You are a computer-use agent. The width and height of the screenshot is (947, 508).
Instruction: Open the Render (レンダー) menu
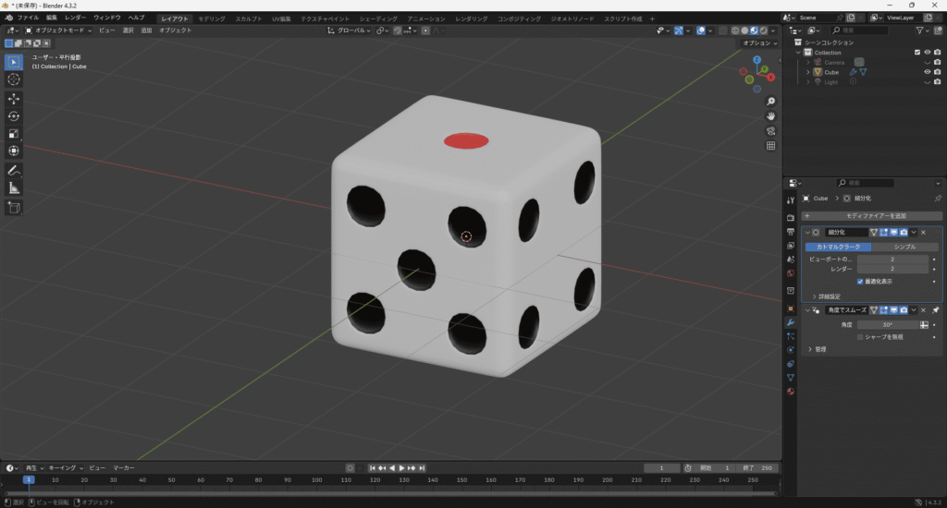click(76, 18)
